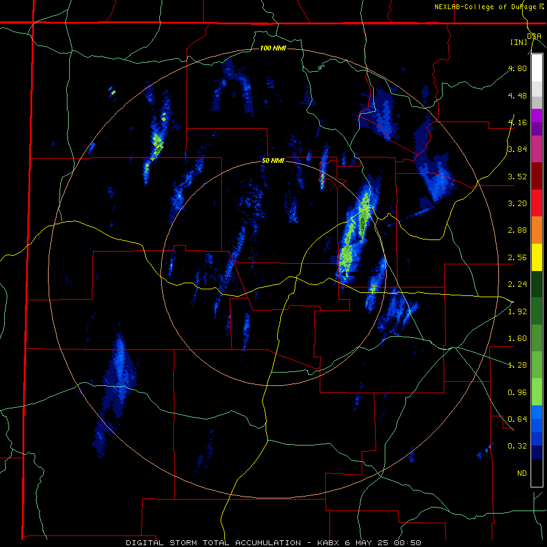The width and height of the screenshot is (547, 547).
Task: Click the 4.48 legend value
Action: click(517, 95)
